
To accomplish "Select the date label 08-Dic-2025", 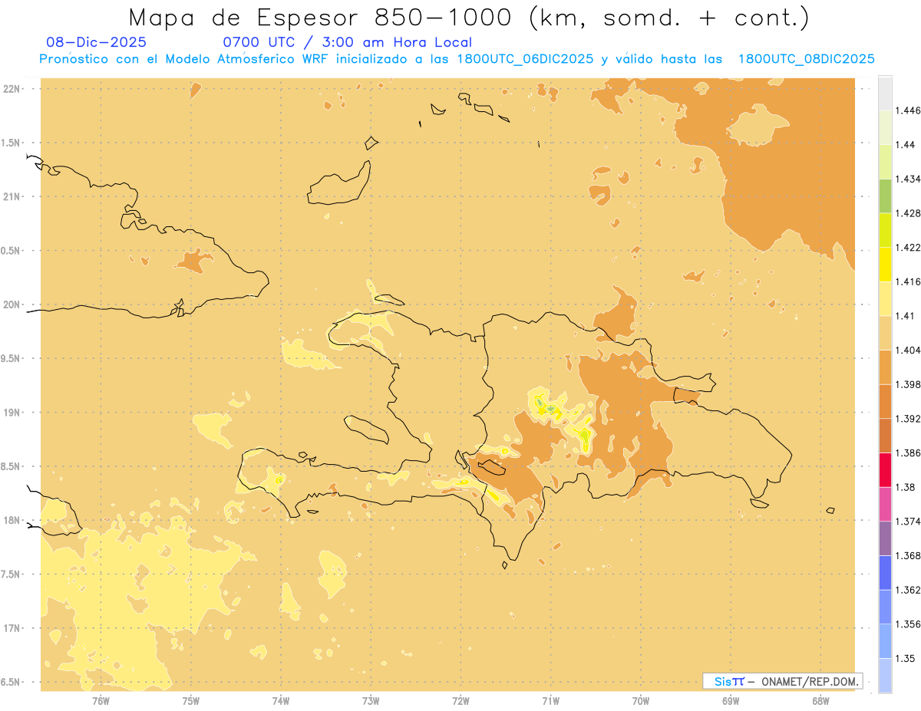I will click(x=97, y=42).
